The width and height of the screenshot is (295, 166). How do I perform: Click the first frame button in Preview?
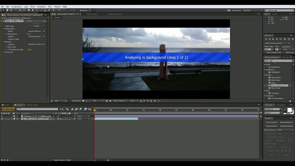266,39
